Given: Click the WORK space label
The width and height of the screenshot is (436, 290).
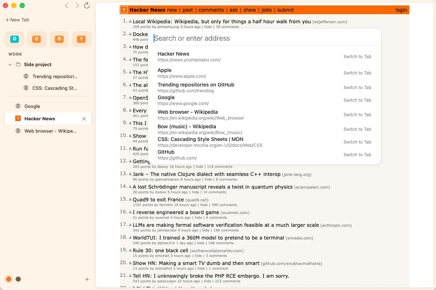Looking at the screenshot, I should [x=15, y=55].
